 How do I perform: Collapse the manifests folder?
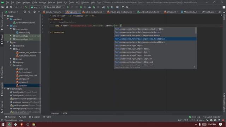pyautogui.click(x=8, y=19)
